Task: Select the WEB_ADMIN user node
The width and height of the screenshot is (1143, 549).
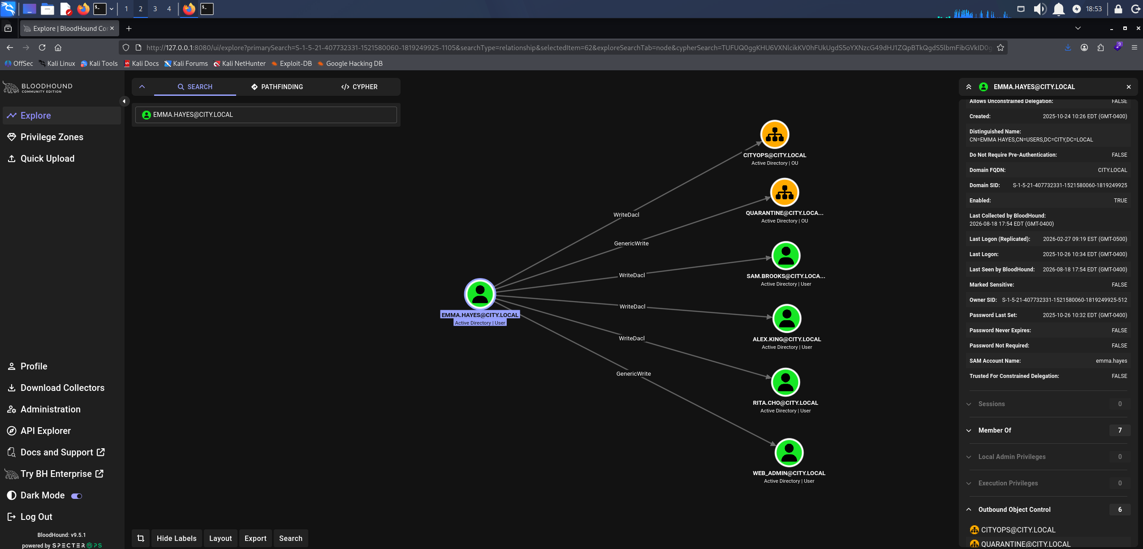Action: 789,452
